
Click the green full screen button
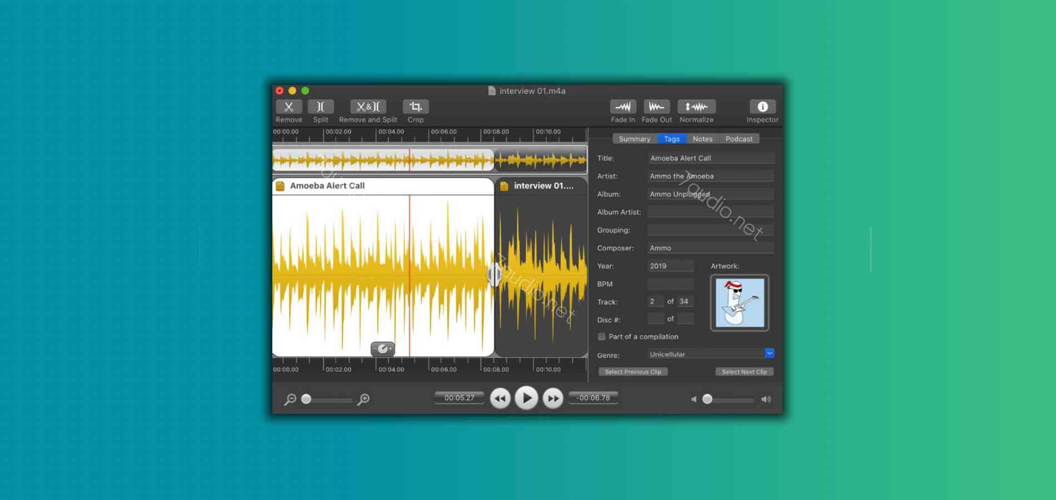point(305,91)
